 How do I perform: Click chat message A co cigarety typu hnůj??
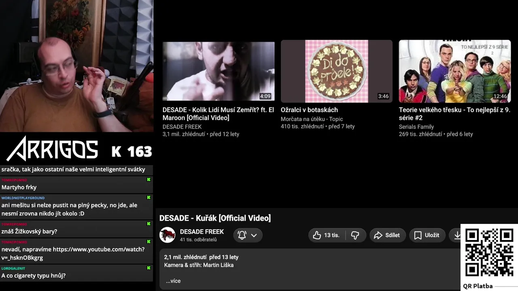pos(34,276)
